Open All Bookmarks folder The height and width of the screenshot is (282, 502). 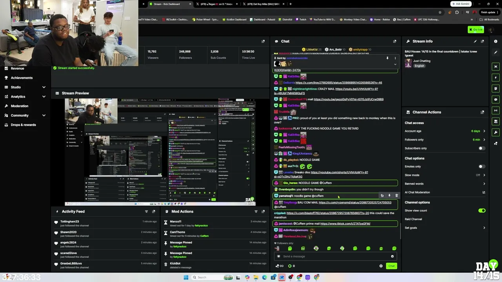(489, 20)
